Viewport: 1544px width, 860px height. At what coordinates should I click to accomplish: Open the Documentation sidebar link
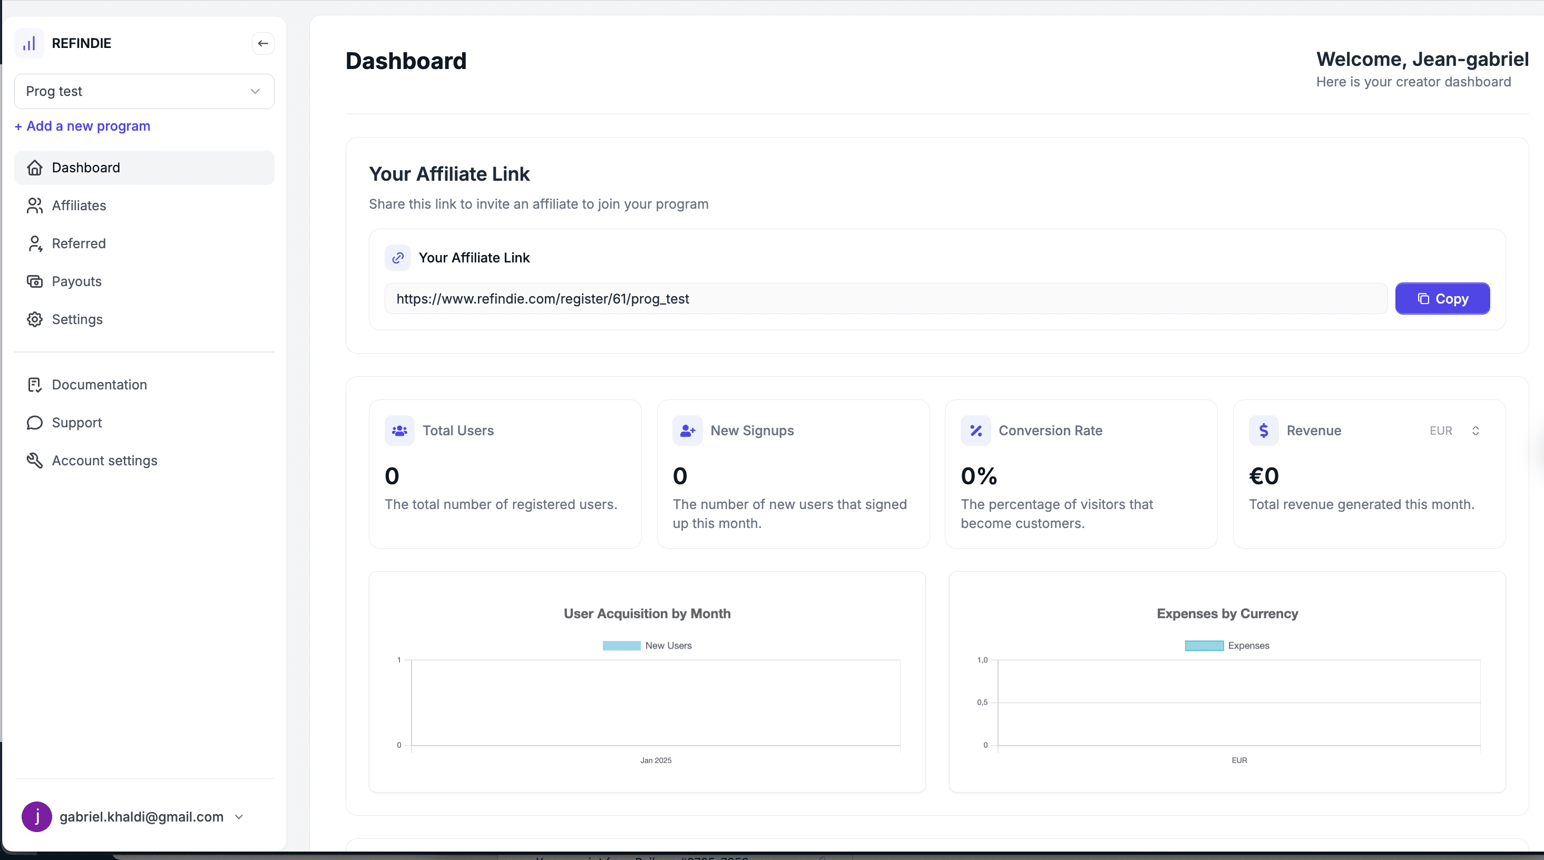pos(99,385)
